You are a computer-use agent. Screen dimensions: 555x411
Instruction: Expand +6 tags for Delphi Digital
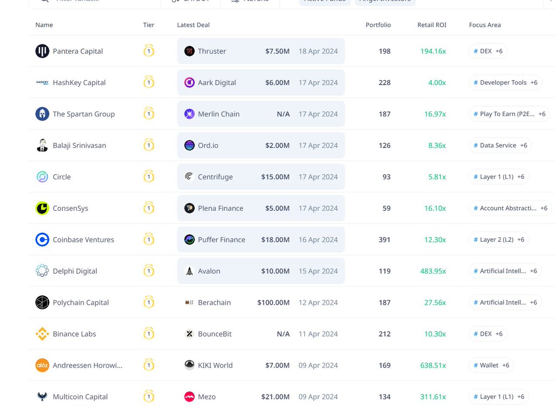533,271
